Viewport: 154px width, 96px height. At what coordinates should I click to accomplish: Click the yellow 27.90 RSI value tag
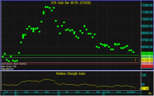point(145,89)
